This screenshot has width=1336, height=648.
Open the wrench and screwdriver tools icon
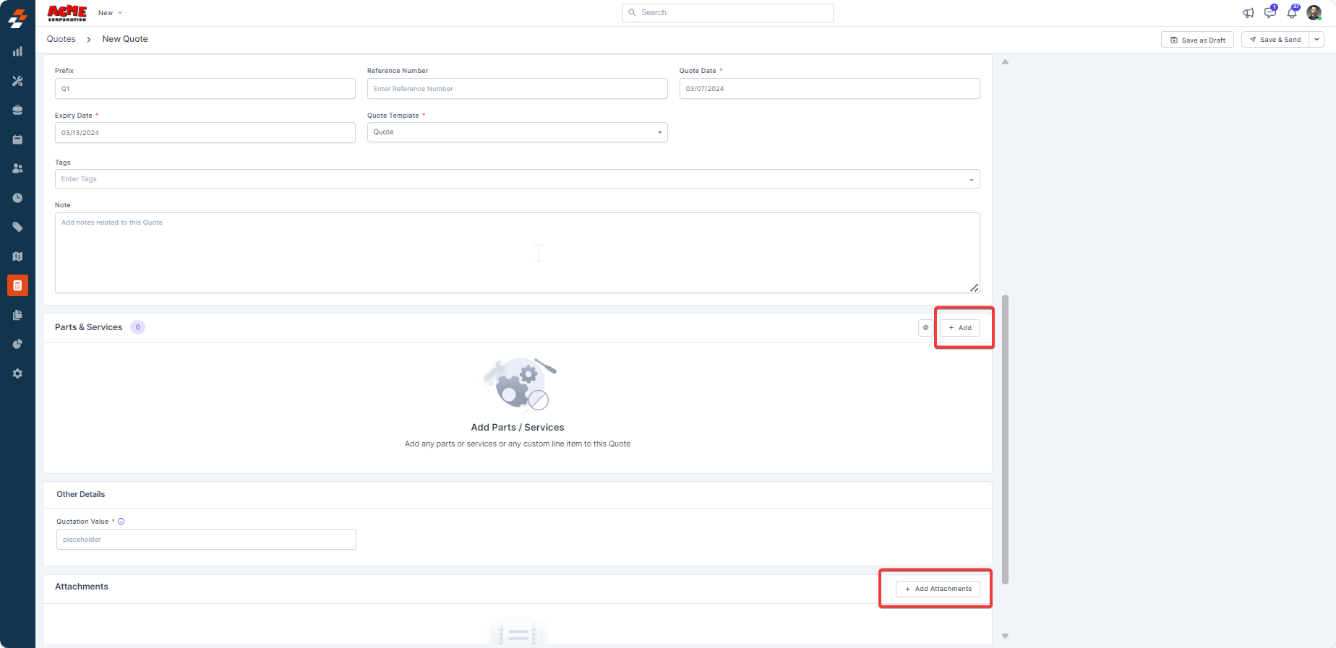point(17,81)
